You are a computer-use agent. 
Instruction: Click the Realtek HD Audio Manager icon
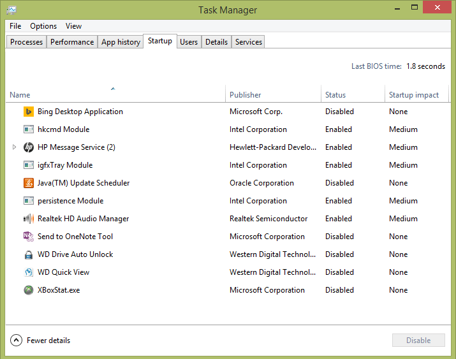click(29, 219)
